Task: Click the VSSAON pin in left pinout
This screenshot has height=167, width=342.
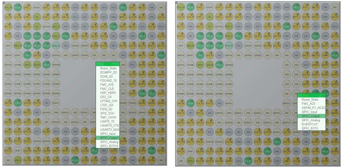Action: pos(56,65)
